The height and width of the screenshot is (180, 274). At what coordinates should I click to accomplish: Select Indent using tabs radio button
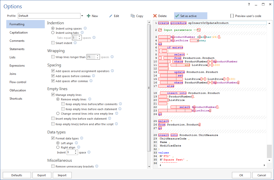coord(53,33)
